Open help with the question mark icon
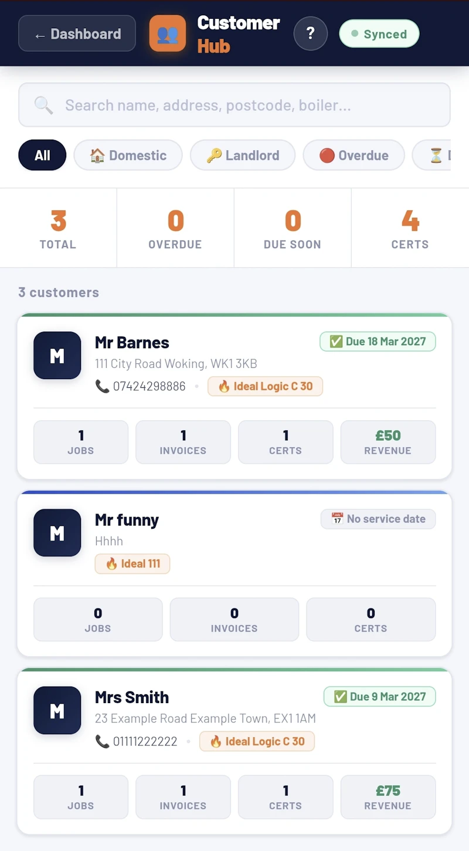This screenshot has height=851, width=469. click(311, 33)
